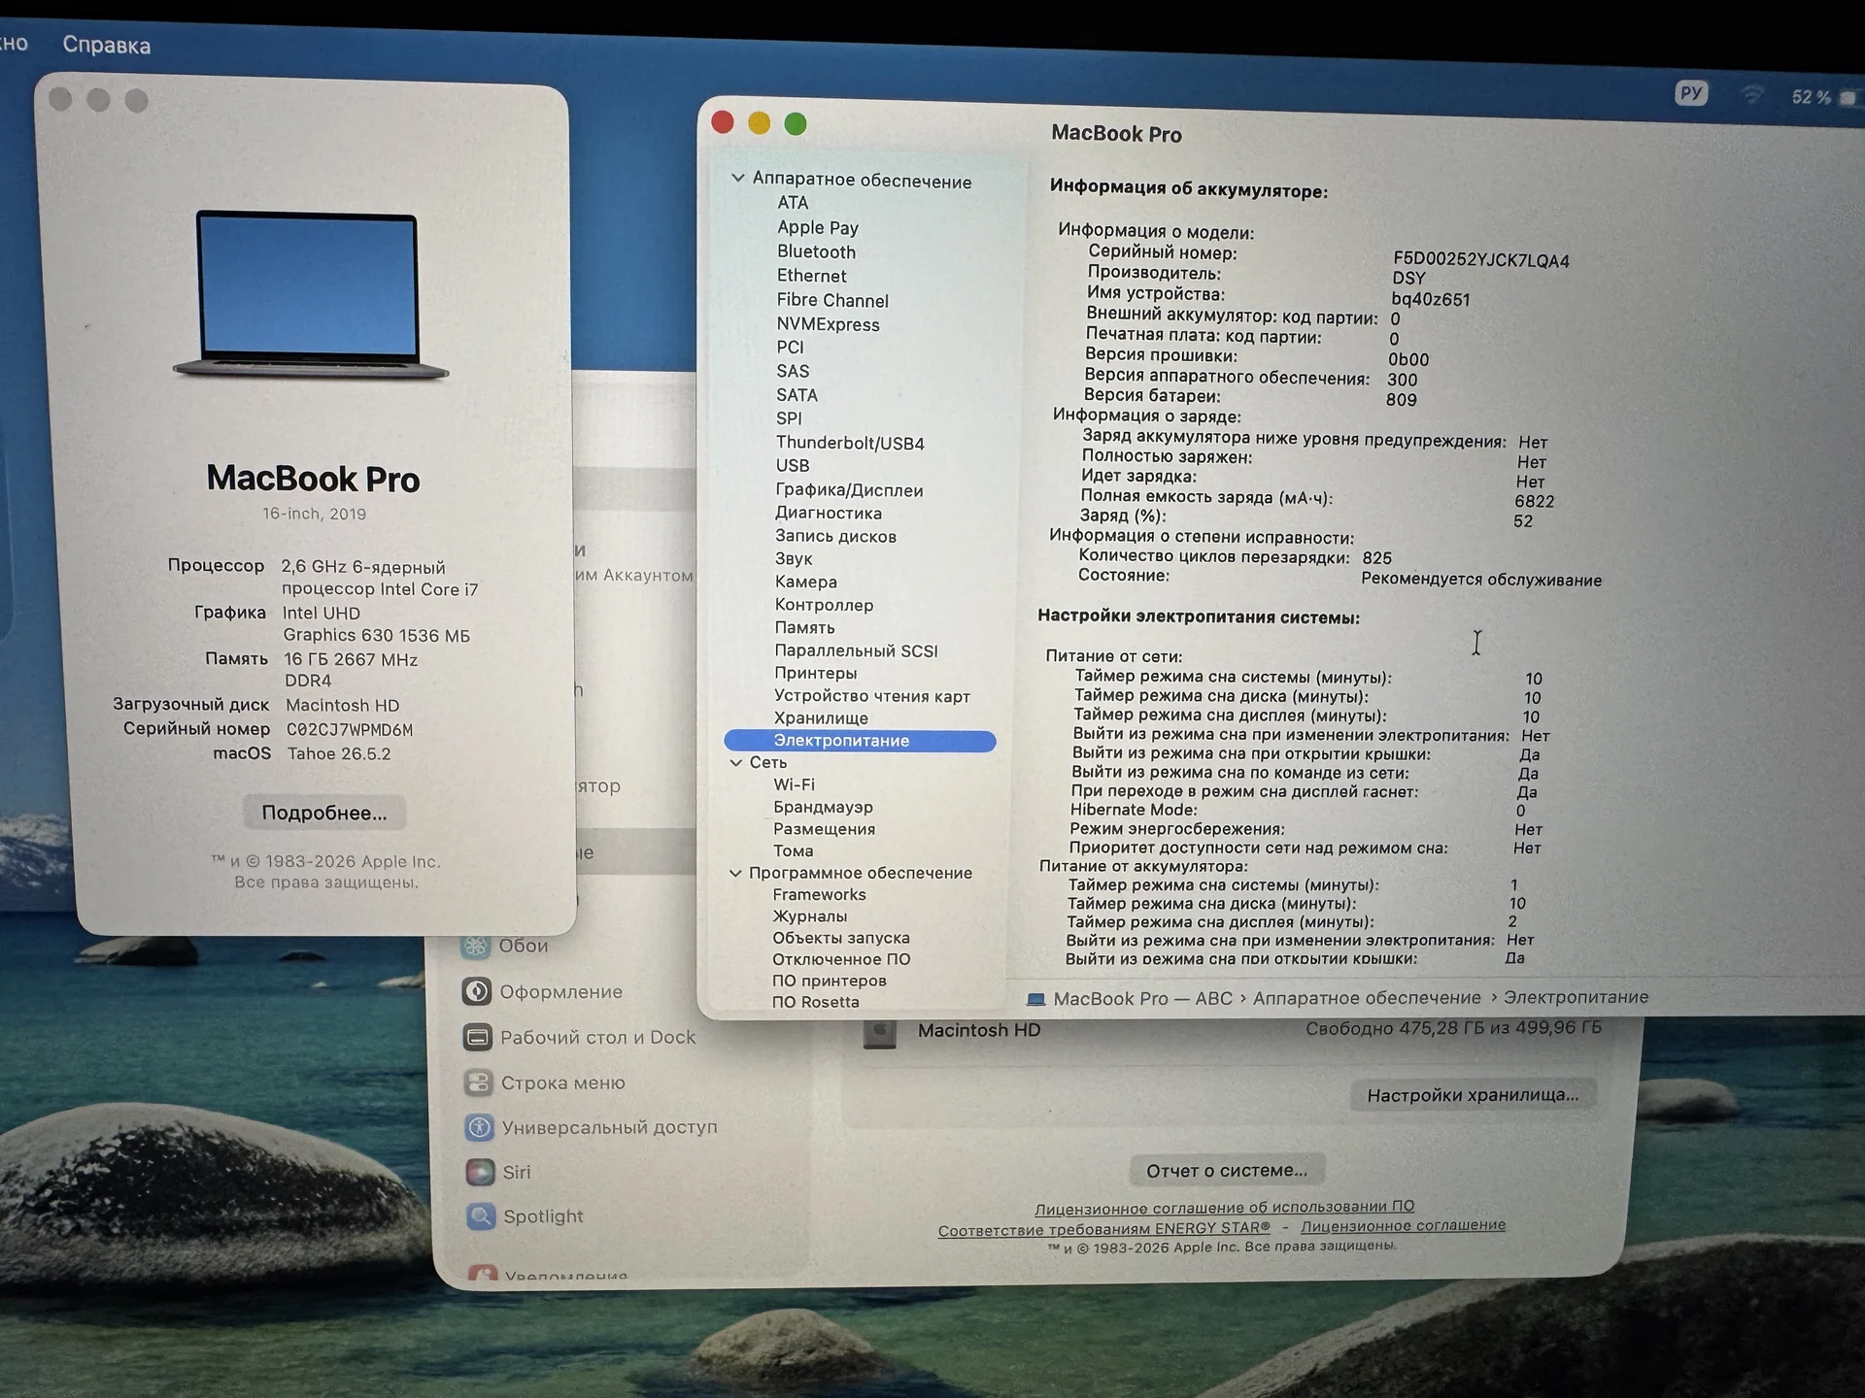Viewport: 1865px width, 1398px height.
Task: Select Устройство чтения карт item
Action: pos(872,696)
